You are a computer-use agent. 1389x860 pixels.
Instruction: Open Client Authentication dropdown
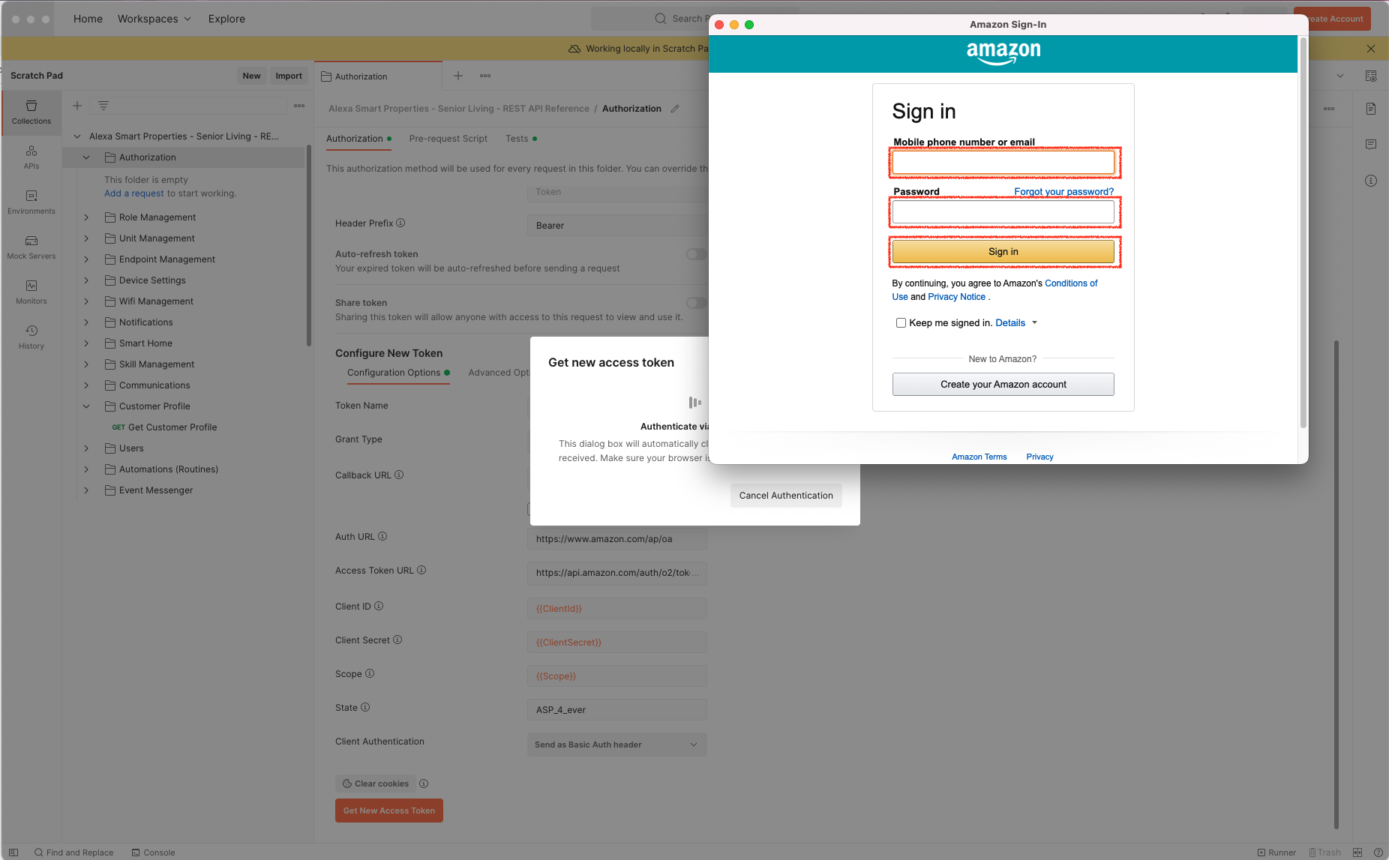click(x=616, y=745)
